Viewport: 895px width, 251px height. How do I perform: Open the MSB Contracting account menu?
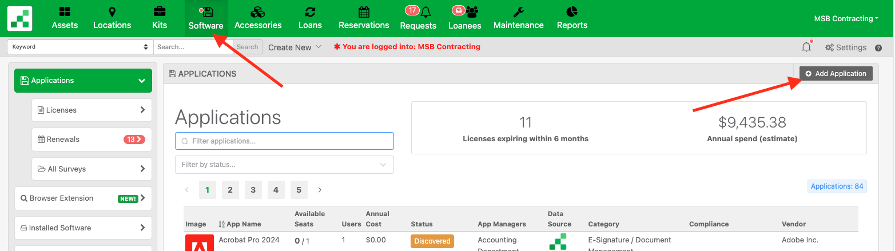[846, 18]
